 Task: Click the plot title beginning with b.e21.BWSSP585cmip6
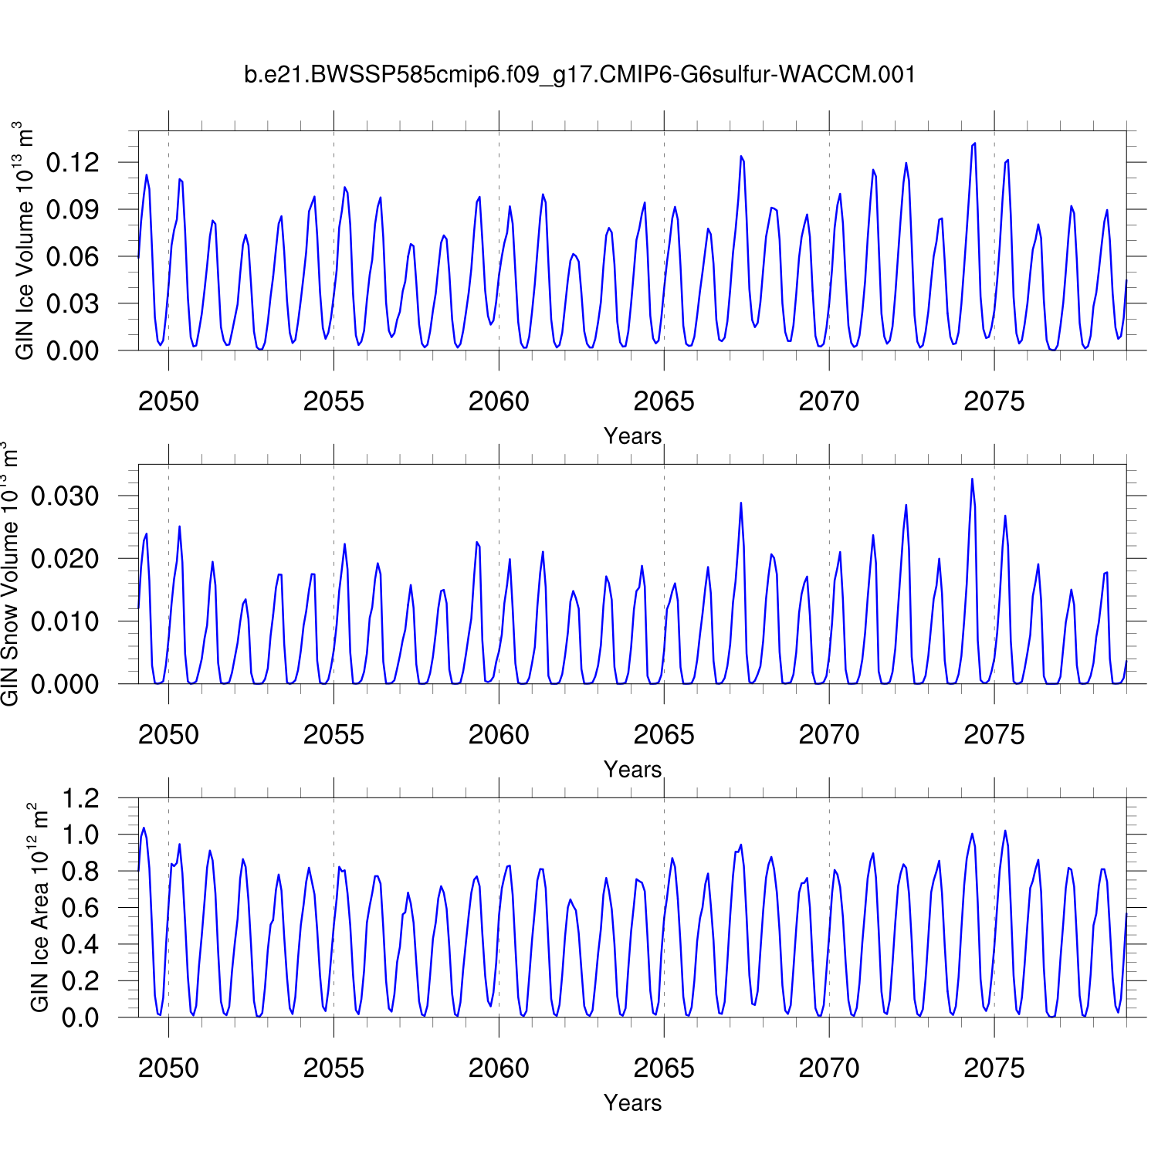(x=579, y=75)
